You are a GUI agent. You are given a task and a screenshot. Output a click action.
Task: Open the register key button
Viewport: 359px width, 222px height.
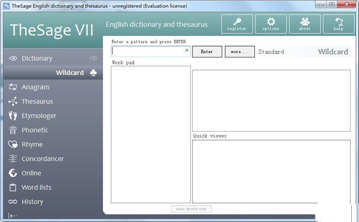237,24
